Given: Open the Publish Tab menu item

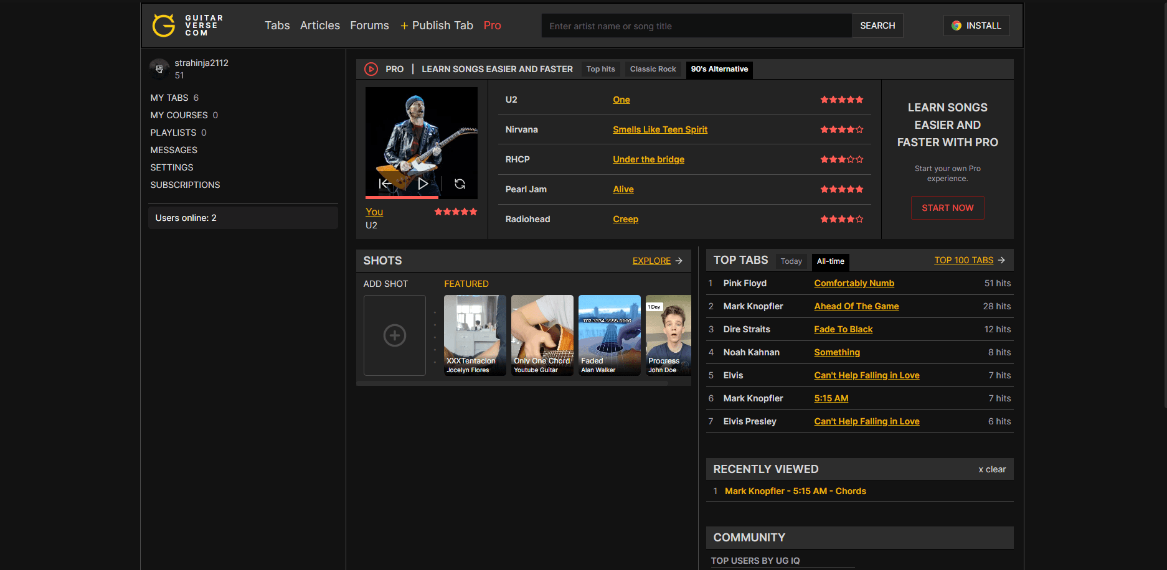Looking at the screenshot, I should pos(437,26).
